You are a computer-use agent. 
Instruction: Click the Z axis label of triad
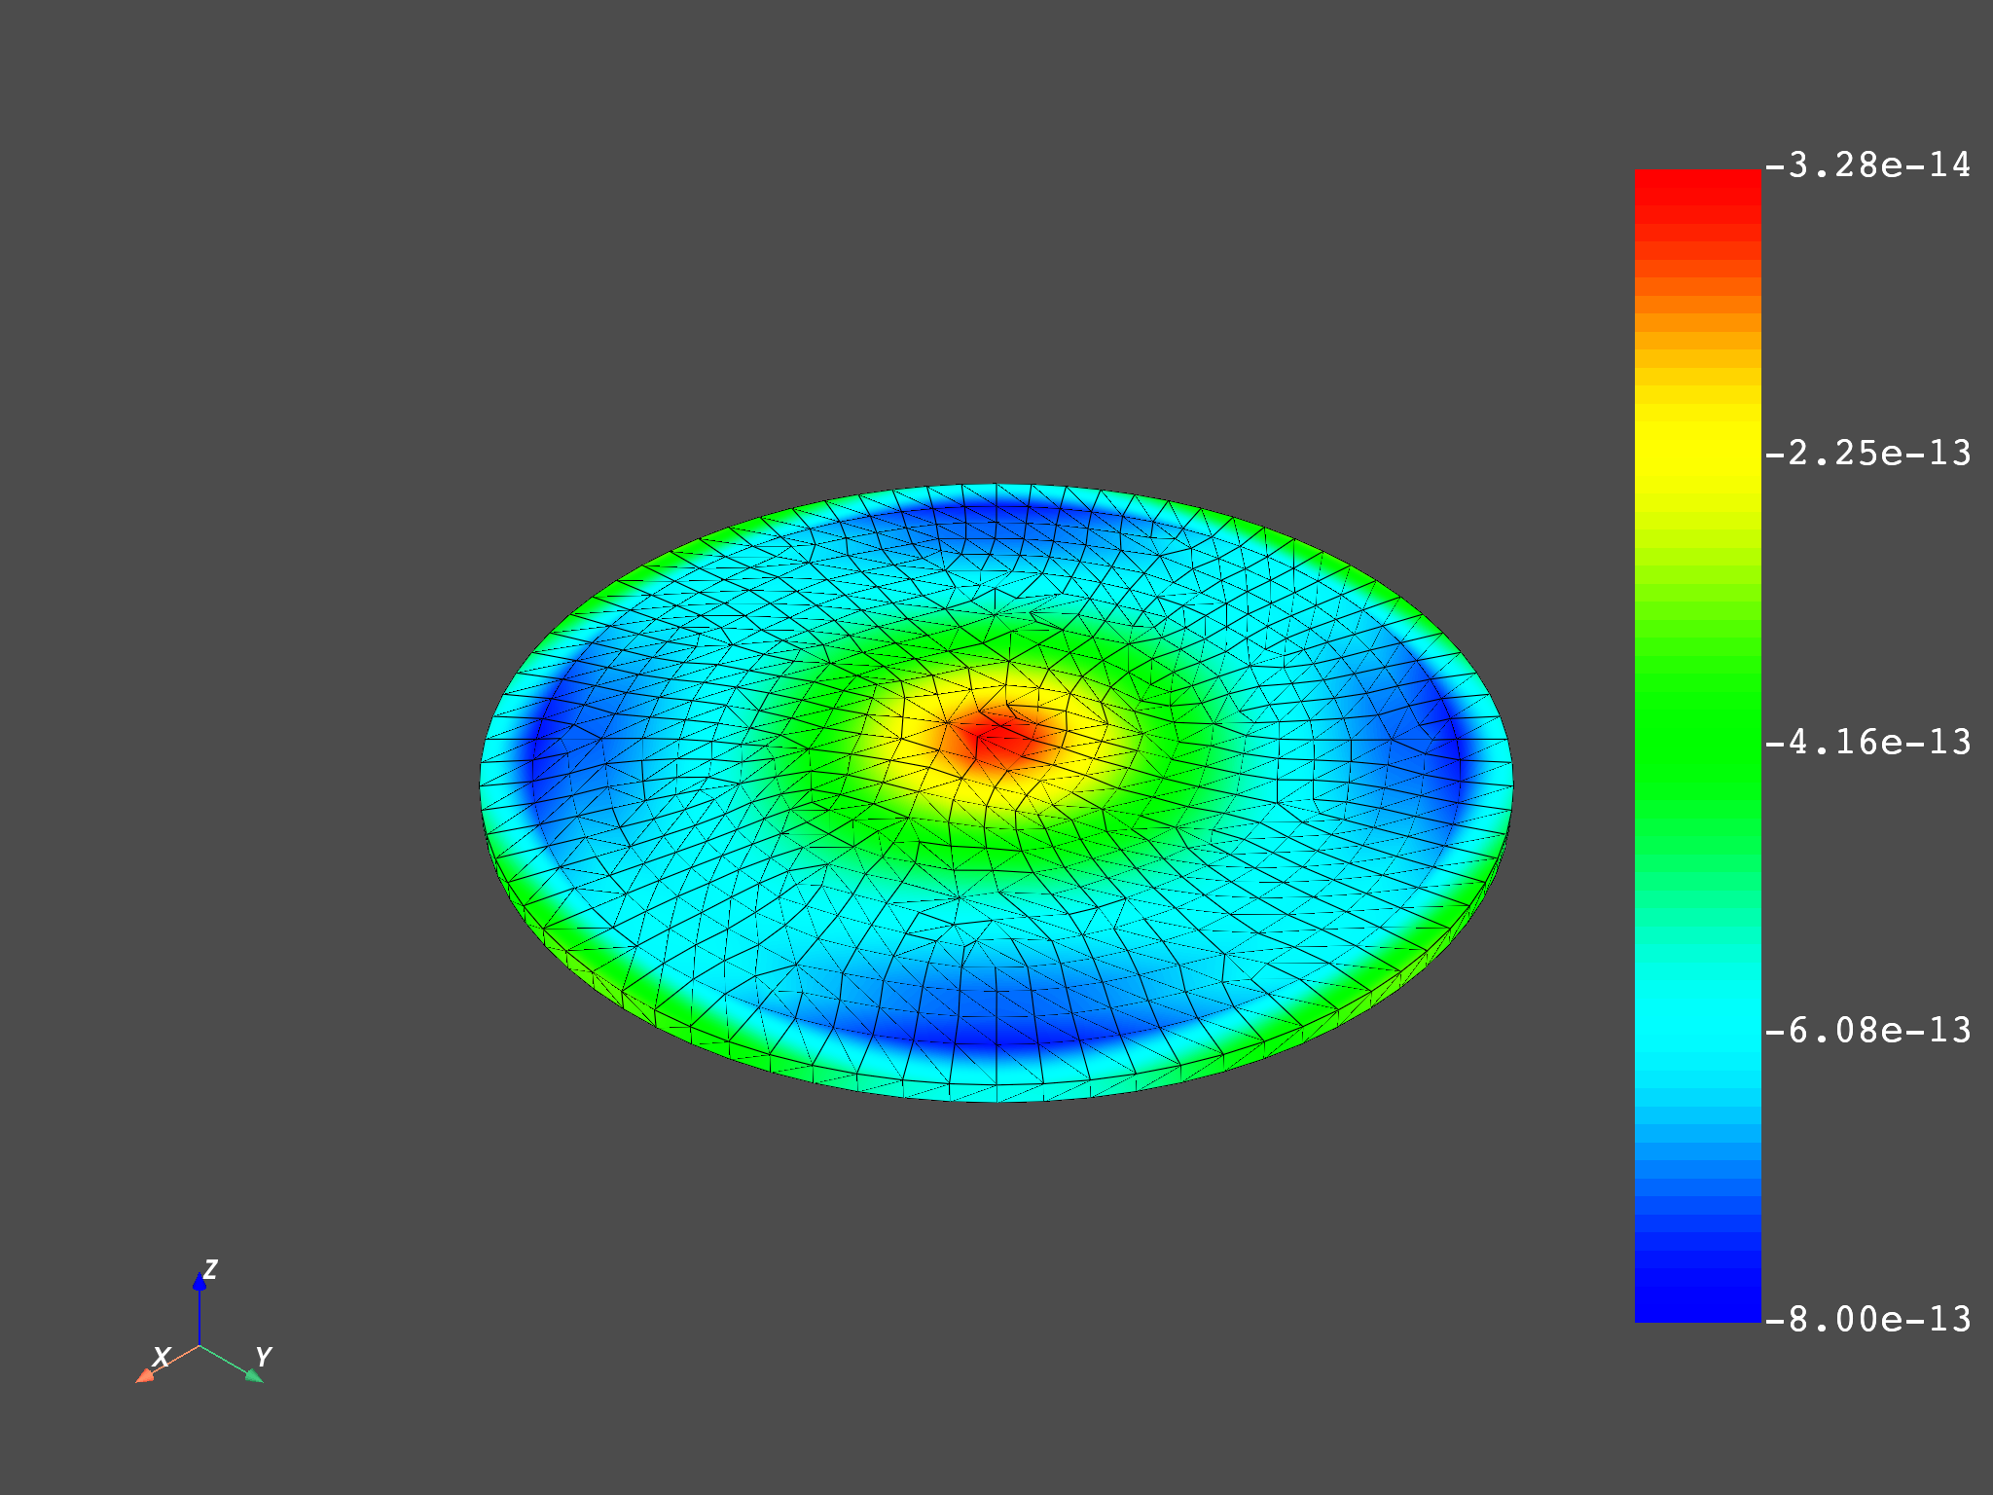pos(210,1269)
